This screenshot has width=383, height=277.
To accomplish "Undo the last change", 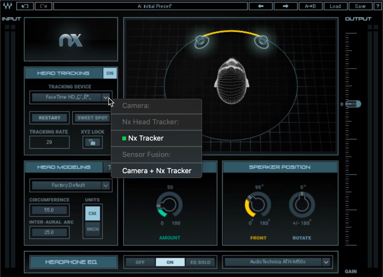I will pyautogui.click(x=25, y=6).
